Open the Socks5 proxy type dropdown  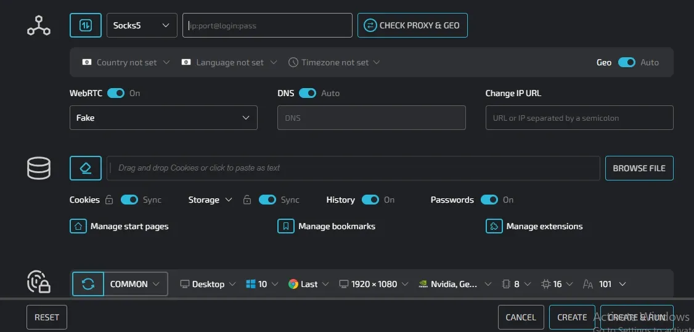coord(142,25)
